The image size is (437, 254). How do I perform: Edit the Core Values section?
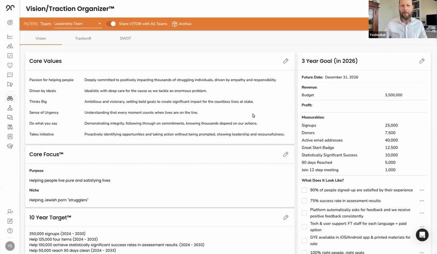pos(286,61)
